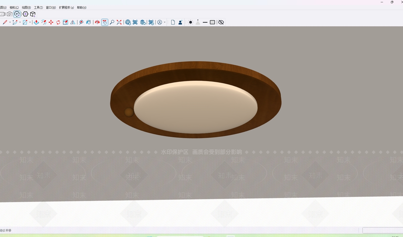Viewport: 403px width, 237px height.
Task: Click the grey rectangle icon
Action: pyautogui.click(x=212, y=22)
